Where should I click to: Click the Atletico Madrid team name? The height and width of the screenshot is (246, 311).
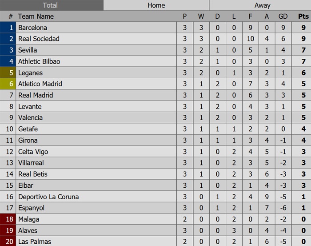(x=40, y=84)
